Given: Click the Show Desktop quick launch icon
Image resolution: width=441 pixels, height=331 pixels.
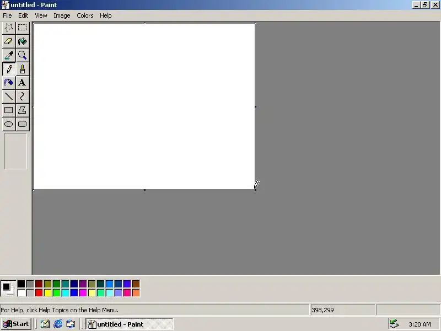Looking at the screenshot, I should pos(45,324).
